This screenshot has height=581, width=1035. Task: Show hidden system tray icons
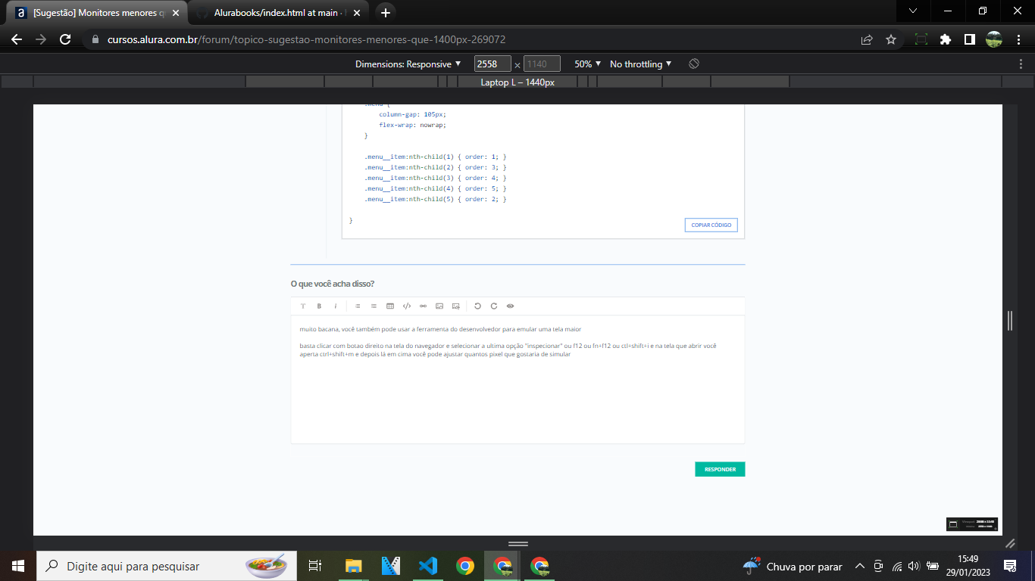(x=859, y=566)
